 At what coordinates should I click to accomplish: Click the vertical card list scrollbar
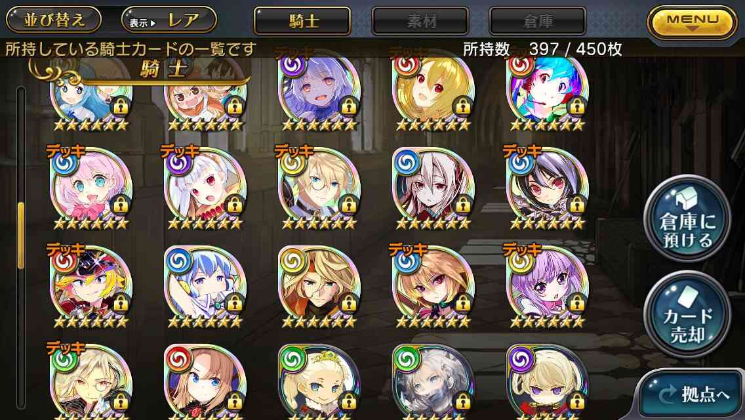click(21, 246)
